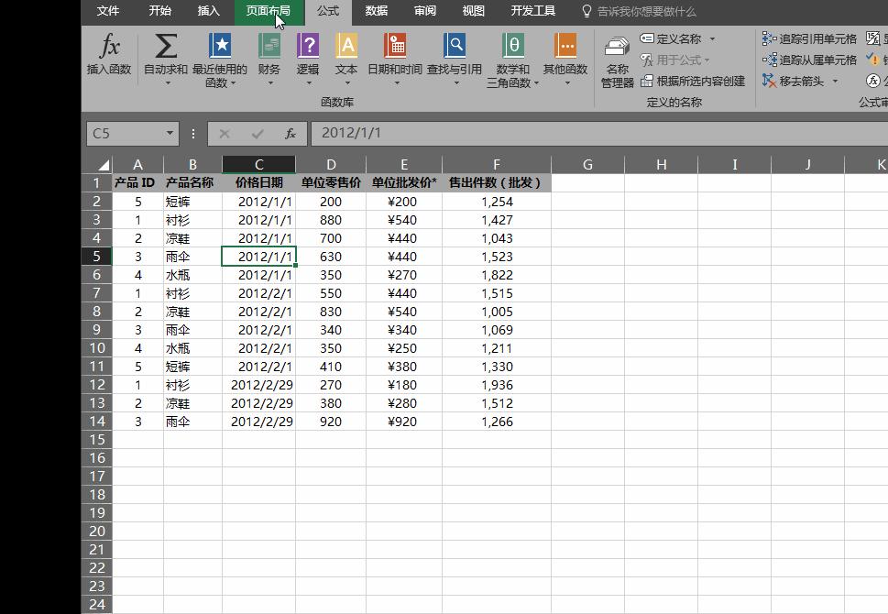Screen dimensions: 888x614
Task: Click the formula bar cancel X icon
Action: tap(225, 134)
